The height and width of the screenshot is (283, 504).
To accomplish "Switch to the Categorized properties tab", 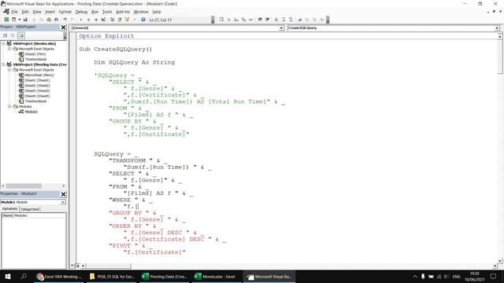I will pos(30,209).
